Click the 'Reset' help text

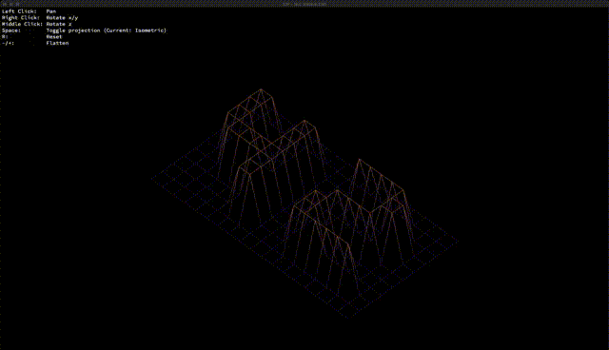54,36
